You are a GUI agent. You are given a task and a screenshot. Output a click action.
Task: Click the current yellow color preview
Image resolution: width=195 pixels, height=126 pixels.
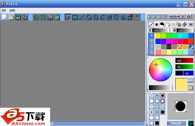[181, 84]
